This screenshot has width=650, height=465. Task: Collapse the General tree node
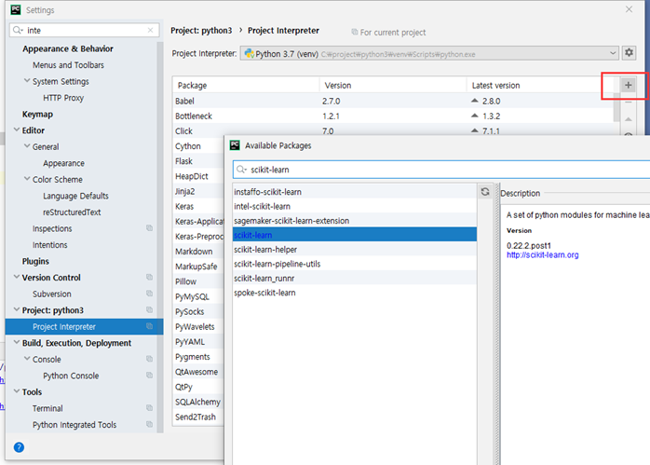(x=27, y=146)
